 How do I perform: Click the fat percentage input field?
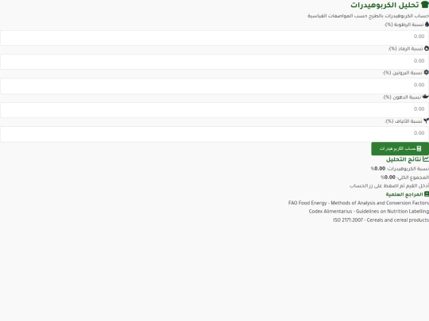pos(214,110)
